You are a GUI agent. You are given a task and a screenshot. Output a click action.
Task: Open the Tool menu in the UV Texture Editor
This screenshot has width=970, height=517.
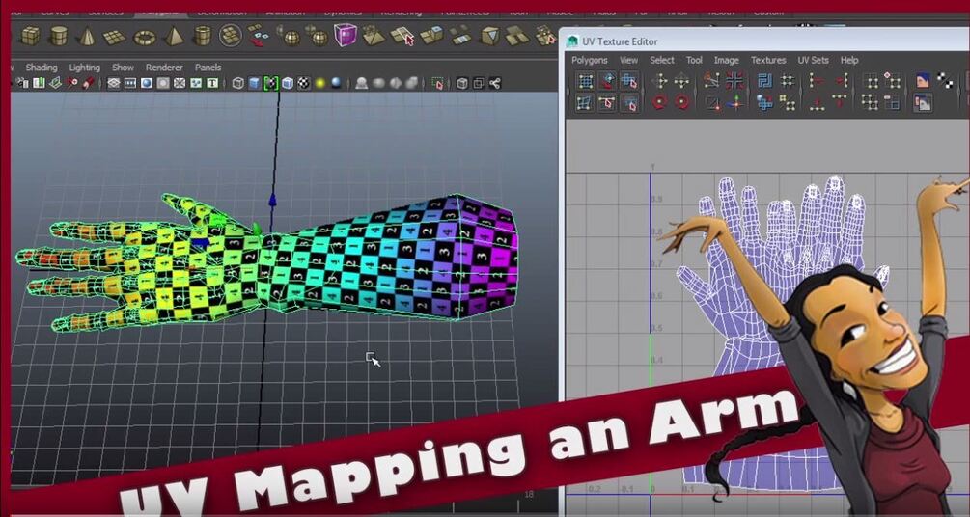694,60
